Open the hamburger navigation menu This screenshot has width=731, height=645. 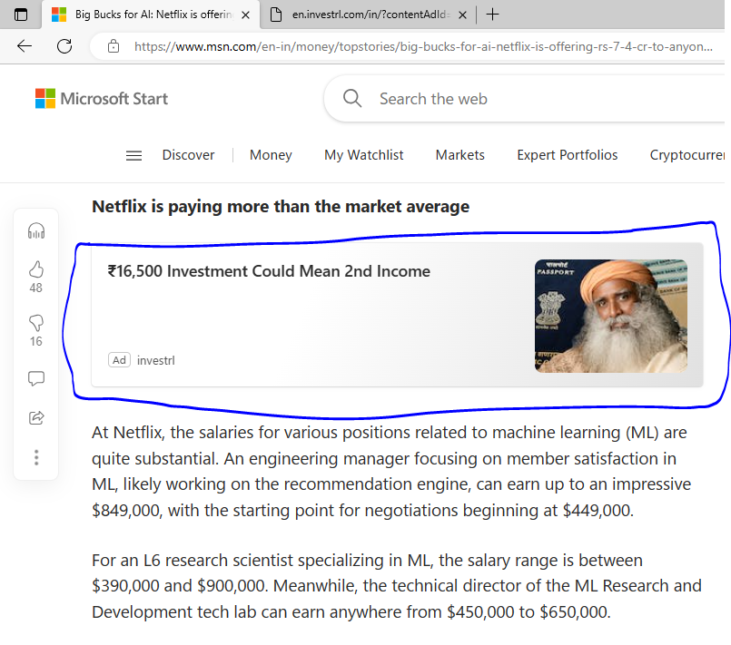tap(133, 155)
